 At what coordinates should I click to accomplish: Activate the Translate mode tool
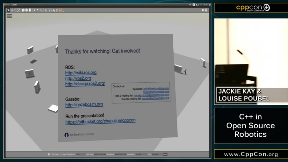(x=12, y=10)
